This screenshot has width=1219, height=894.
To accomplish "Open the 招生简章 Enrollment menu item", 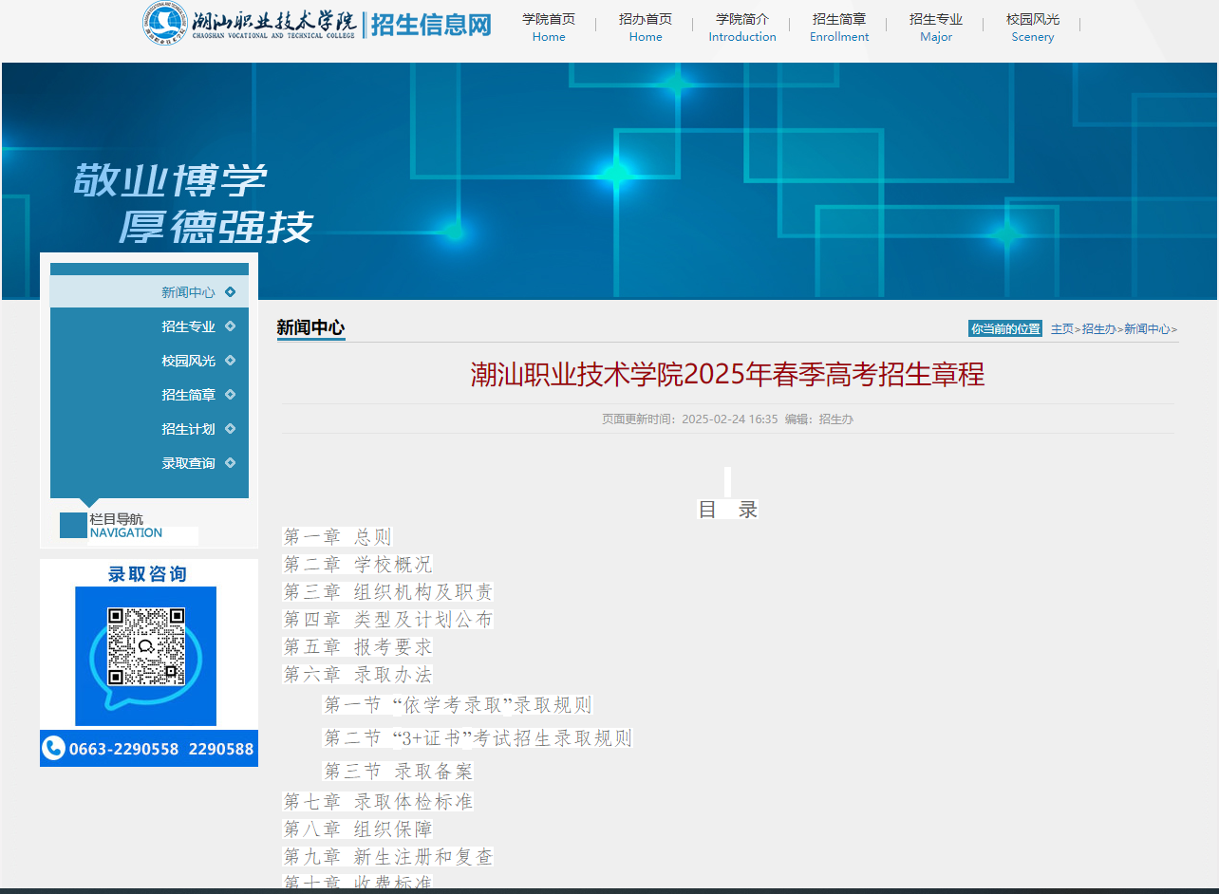I will (839, 27).
